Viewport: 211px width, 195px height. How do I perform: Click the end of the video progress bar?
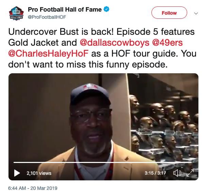(x=191, y=162)
